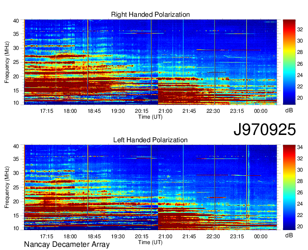Image resolution: width=308 pixels, height=250 pixels.
Task: Click the right-handed polarization spectrogram plot
Action: [150, 62]
